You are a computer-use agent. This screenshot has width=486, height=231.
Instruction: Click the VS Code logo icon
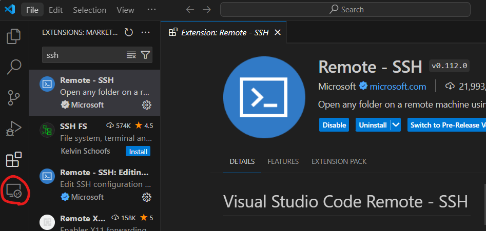(x=10, y=9)
